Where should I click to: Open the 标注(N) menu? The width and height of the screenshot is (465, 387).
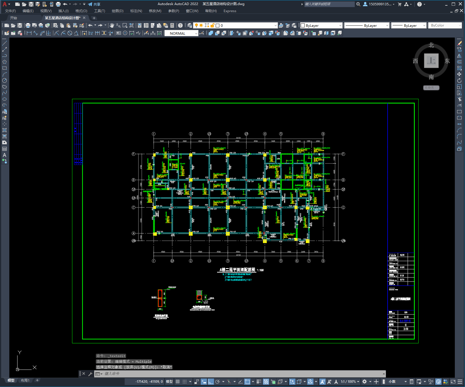[x=136, y=11]
